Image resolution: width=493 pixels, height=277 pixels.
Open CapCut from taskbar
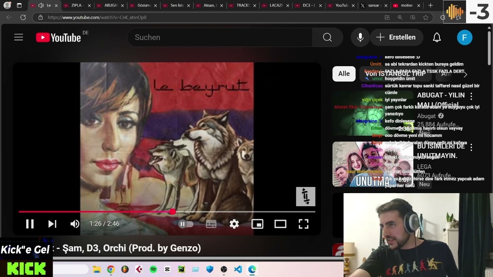[x=167, y=269]
